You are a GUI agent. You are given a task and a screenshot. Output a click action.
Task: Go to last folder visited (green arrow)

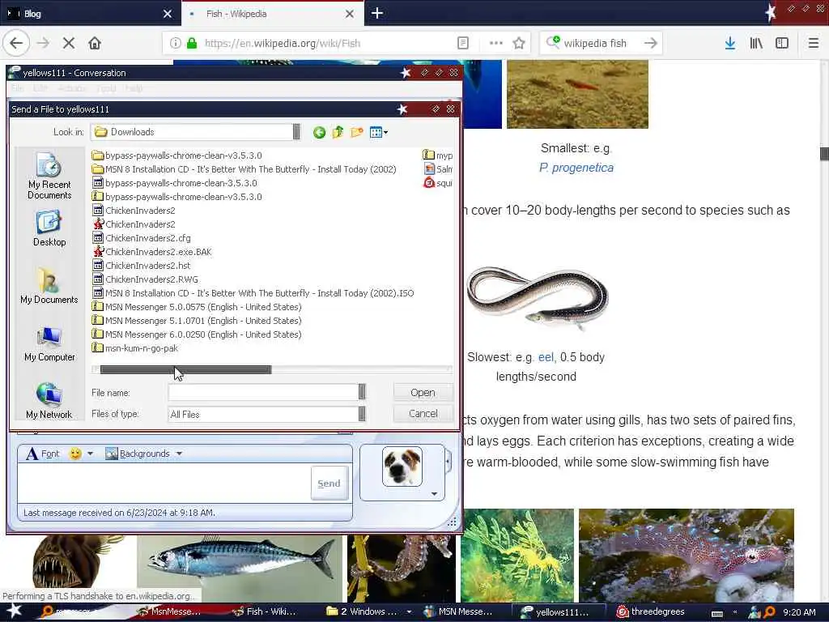(x=319, y=132)
